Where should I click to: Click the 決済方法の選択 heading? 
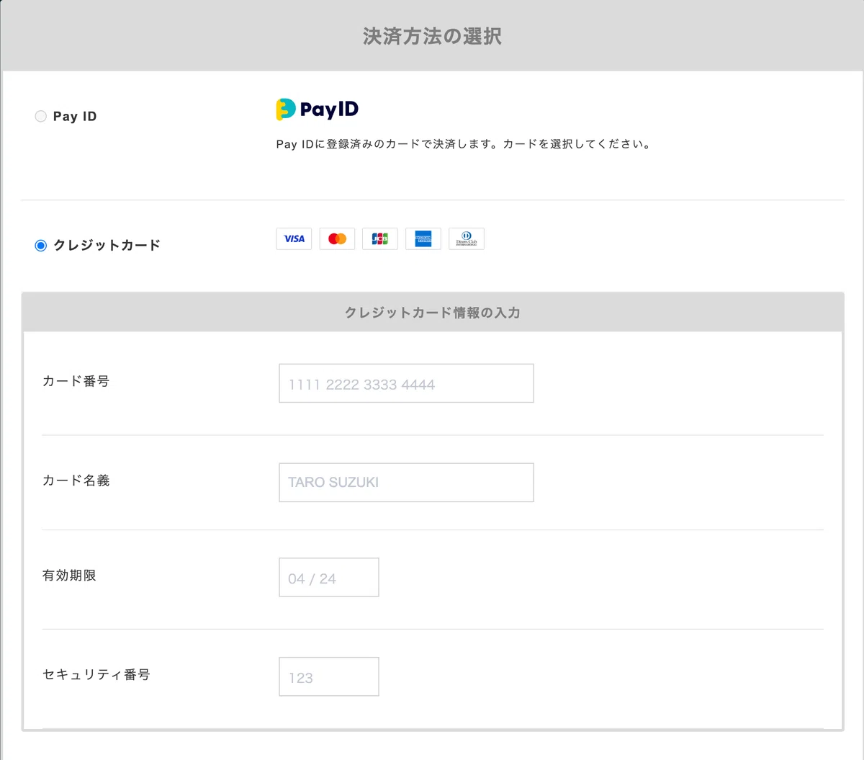(x=432, y=36)
